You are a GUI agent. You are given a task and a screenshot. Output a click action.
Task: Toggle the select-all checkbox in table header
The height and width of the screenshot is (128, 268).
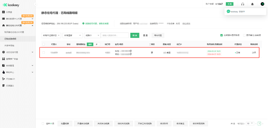pos(44,44)
